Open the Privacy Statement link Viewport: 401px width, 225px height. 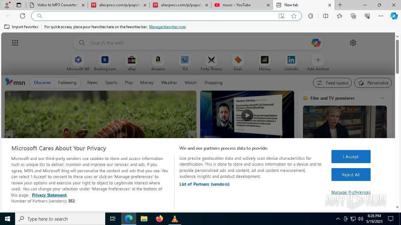tap(49, 195)
